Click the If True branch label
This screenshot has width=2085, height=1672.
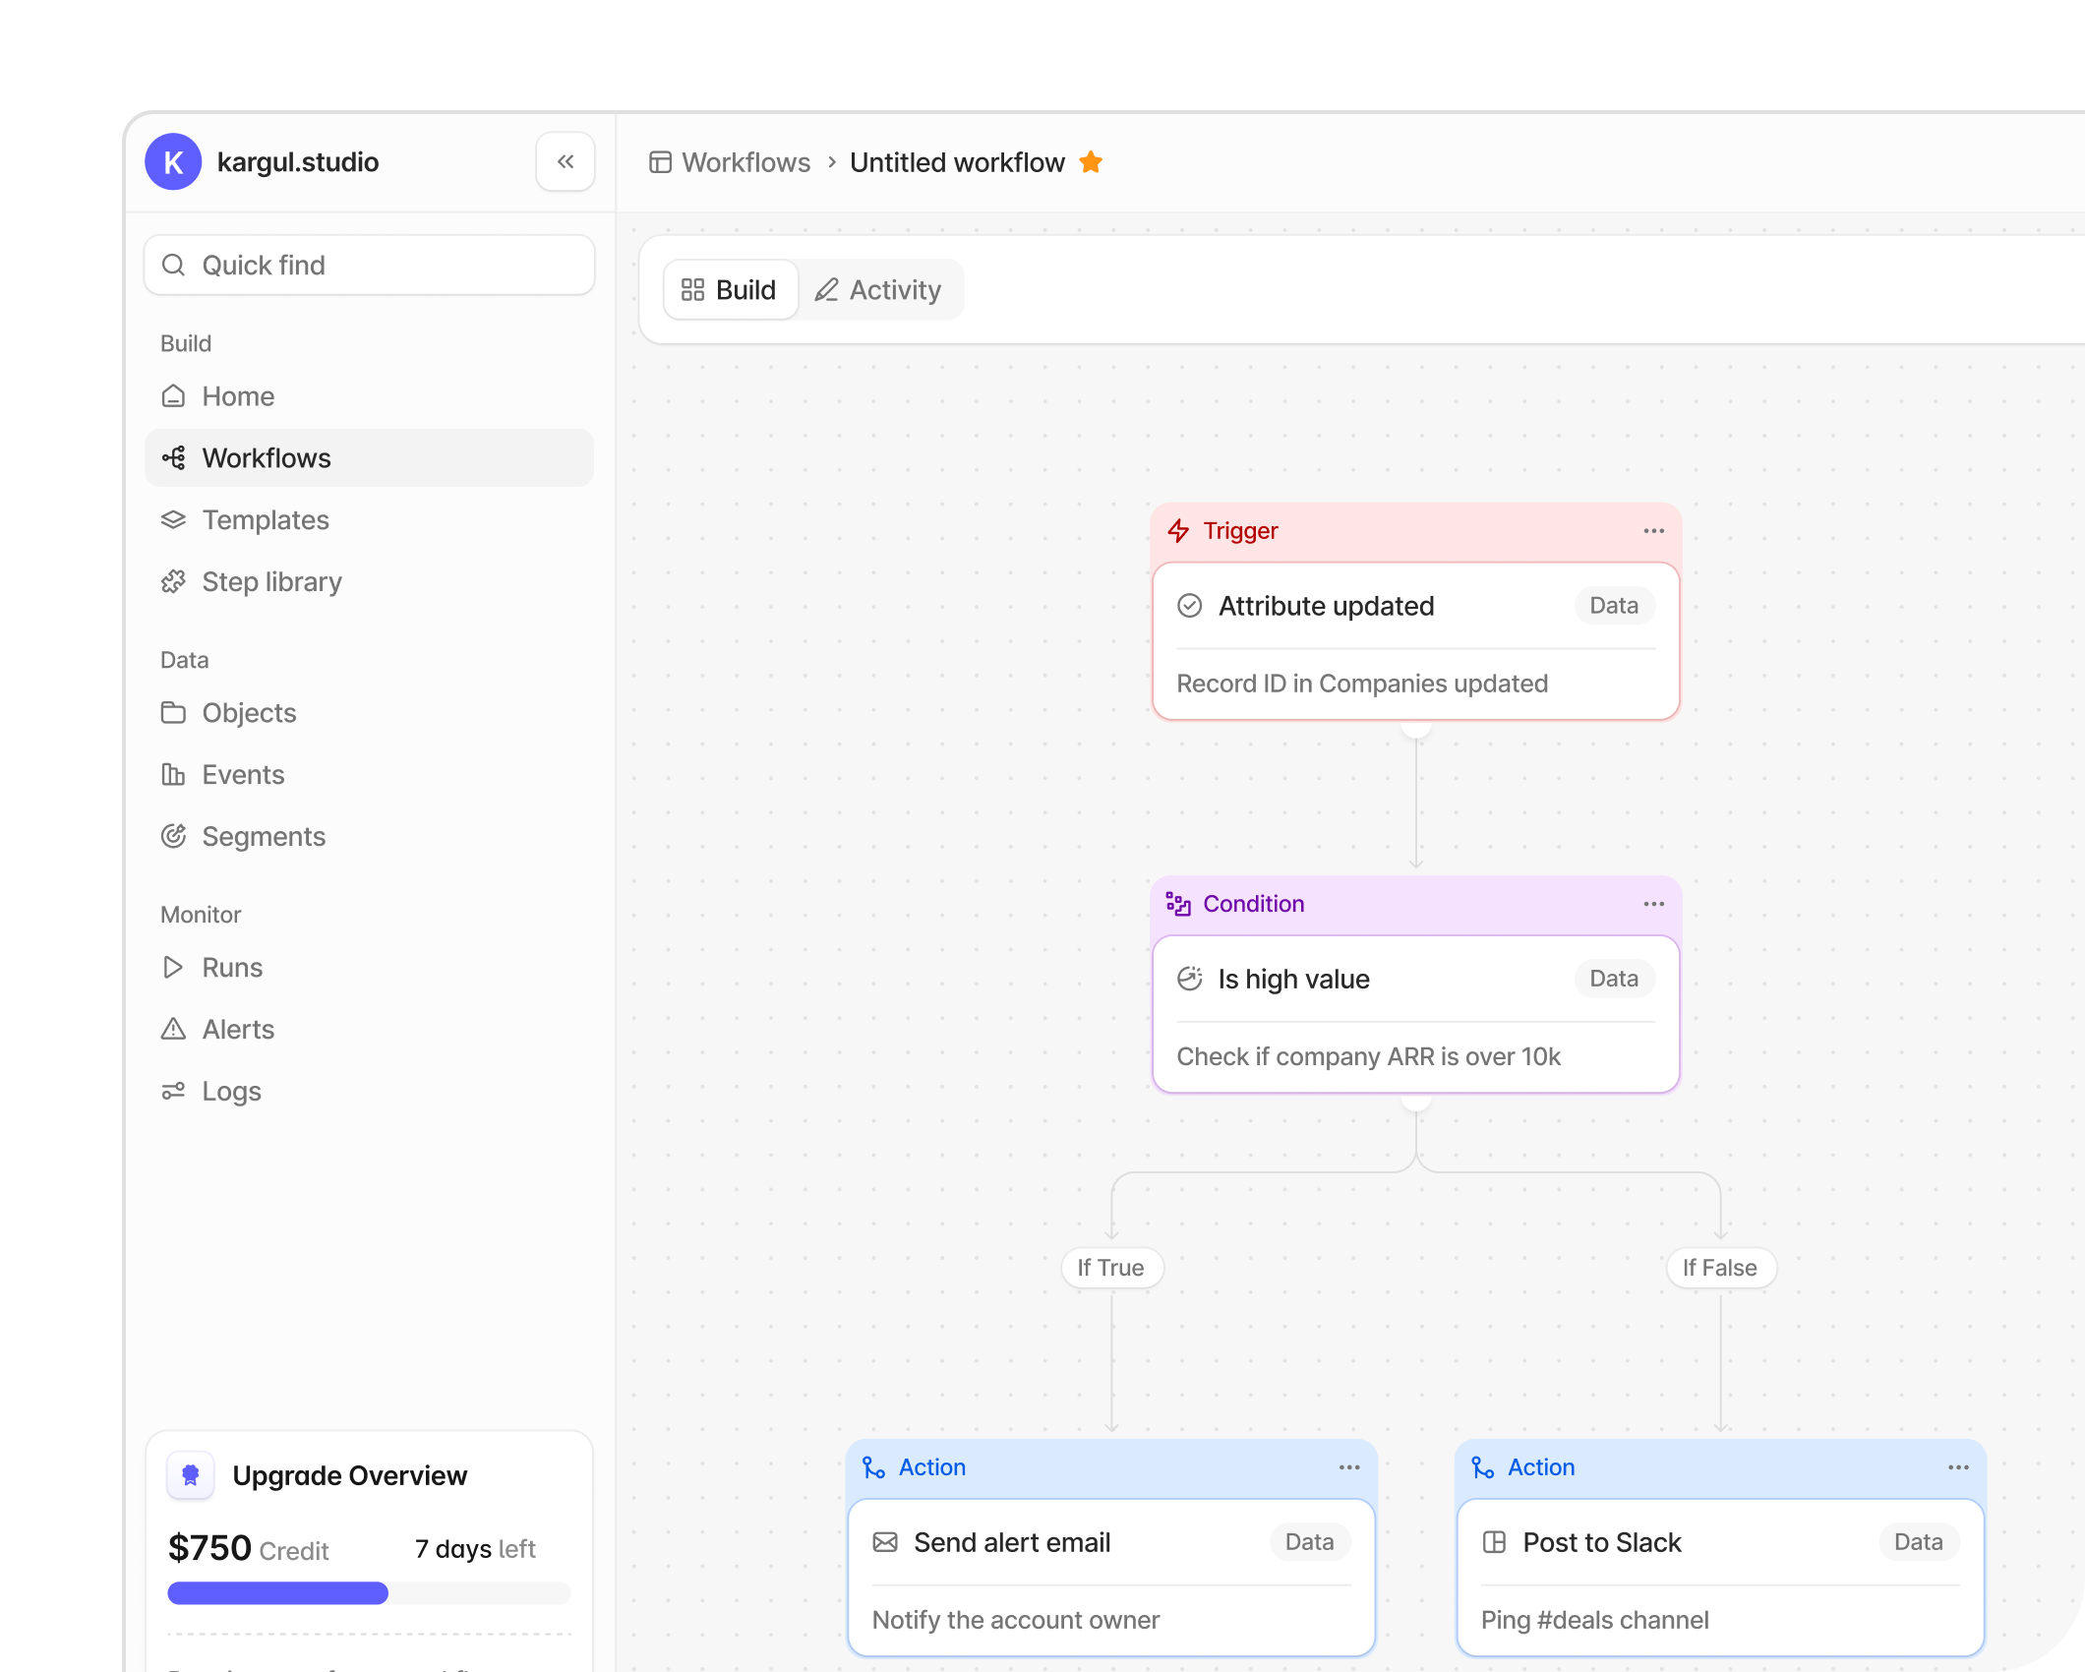(x=1111, y=1268)
